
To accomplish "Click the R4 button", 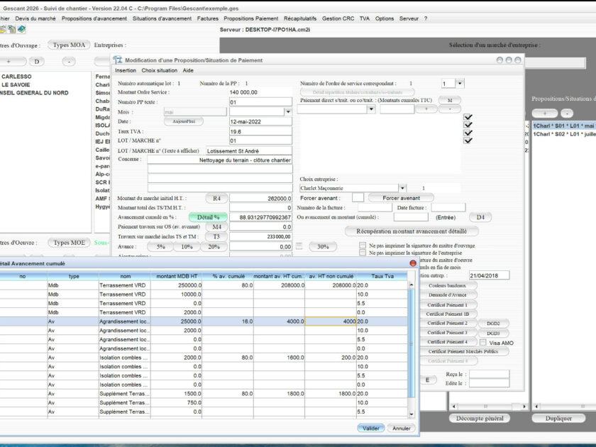I will point(216,199).
